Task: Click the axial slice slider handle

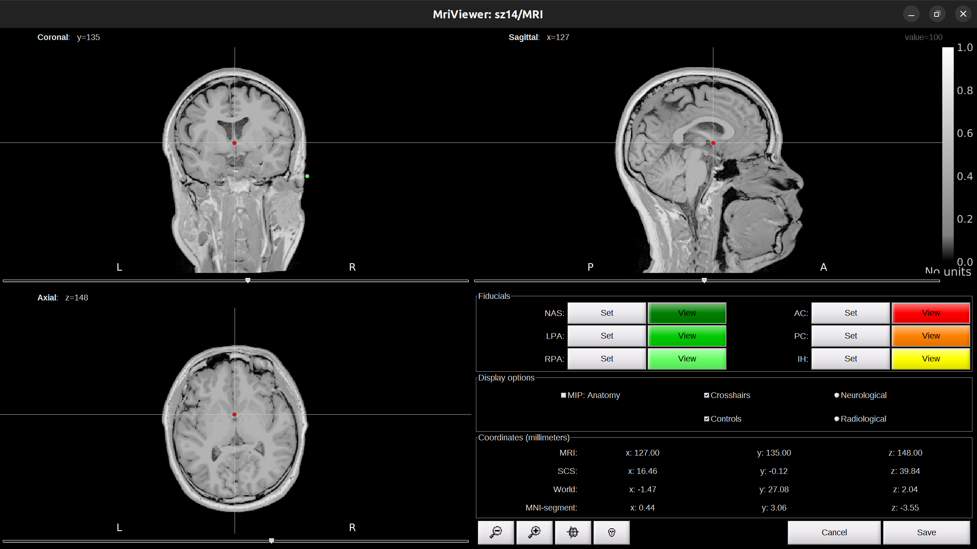Action: point(271,541)
